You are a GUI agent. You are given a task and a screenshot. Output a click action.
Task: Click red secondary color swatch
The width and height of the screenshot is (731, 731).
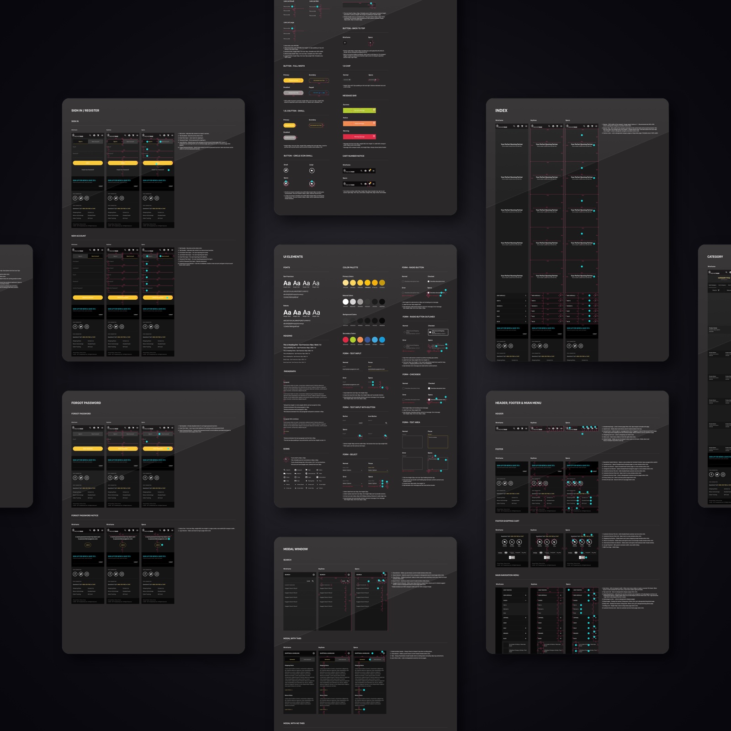pyautogui.click(x=345, y=340)
